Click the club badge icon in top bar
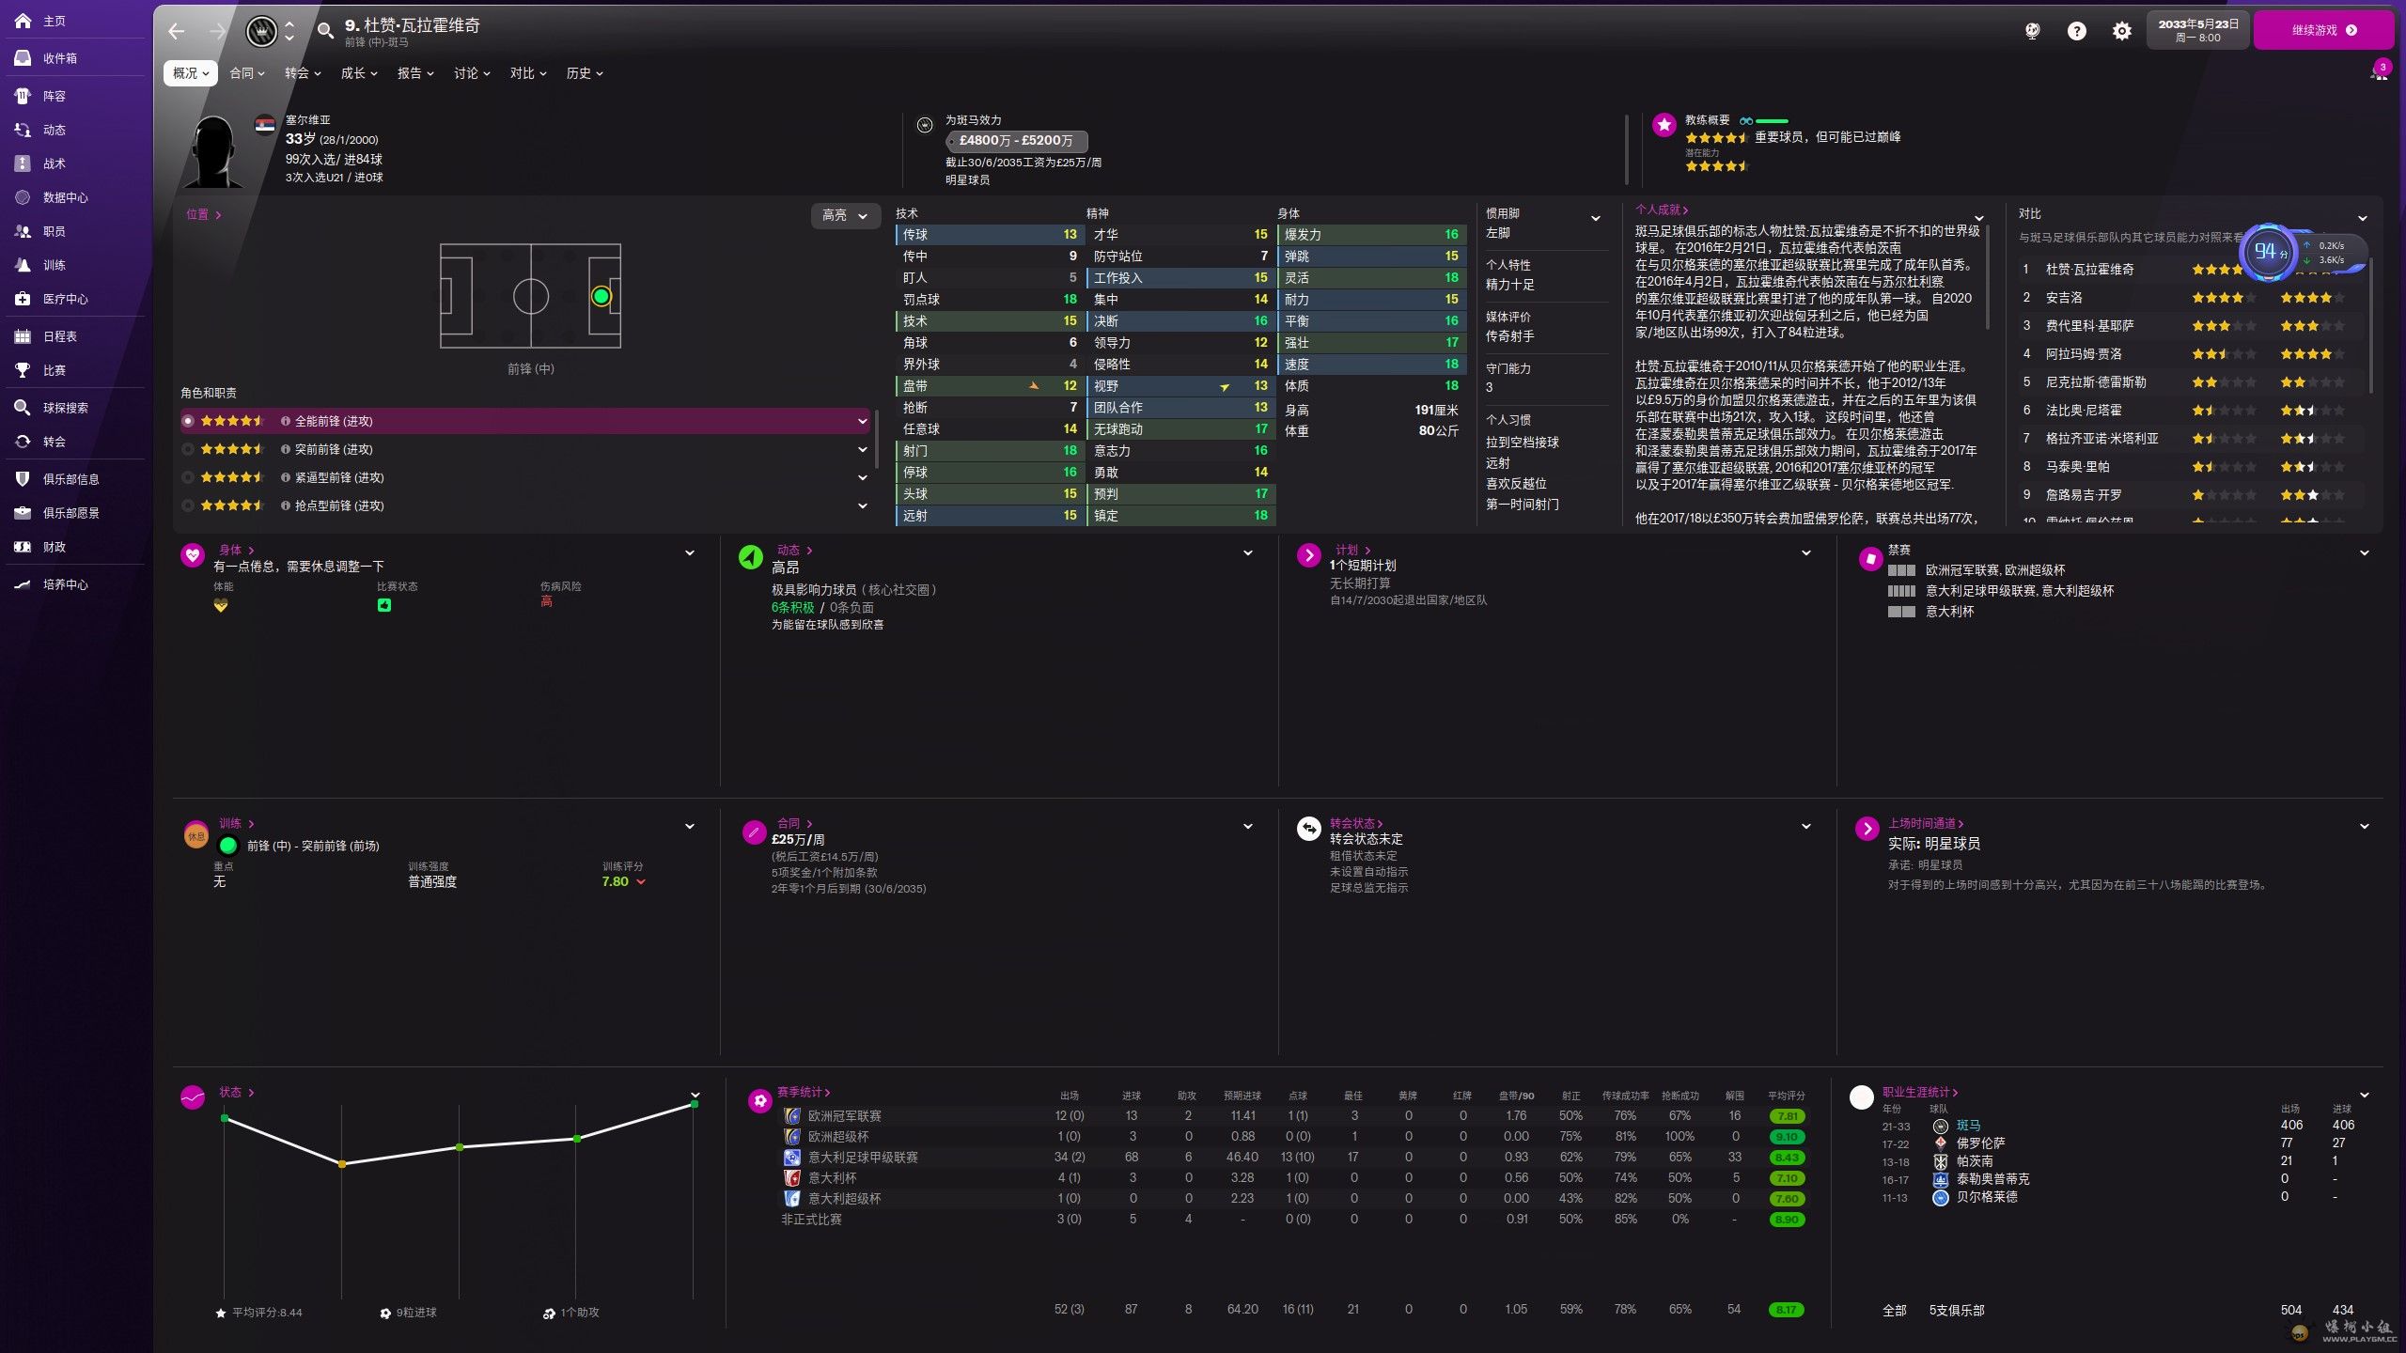The width and height of the screenshot is (2406, 1353). [261, 31]
